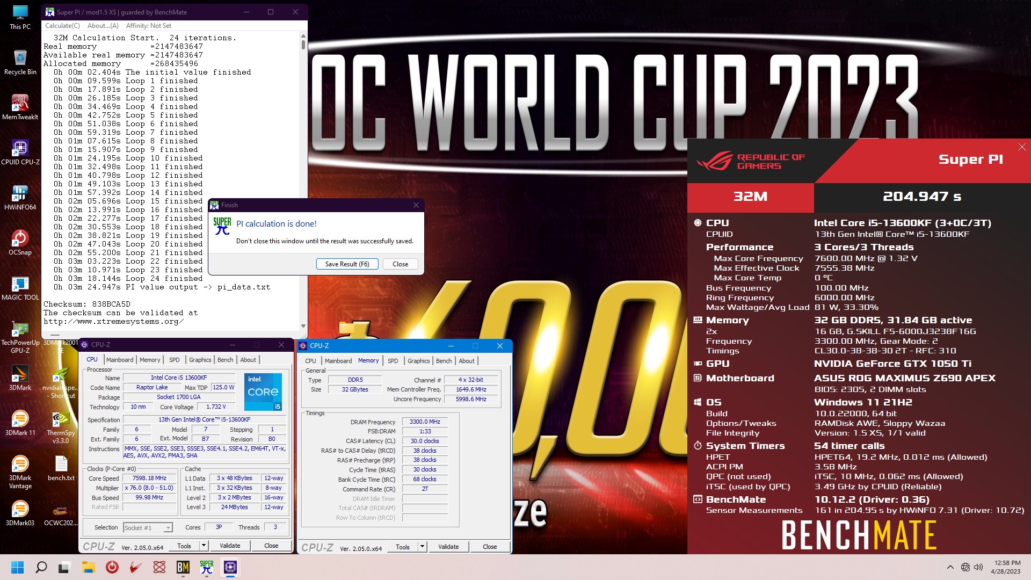This screenshot has width=1031, height=580.
Task: Launch the 3DMark desktop shortcut
Action: tap(20, 378)
